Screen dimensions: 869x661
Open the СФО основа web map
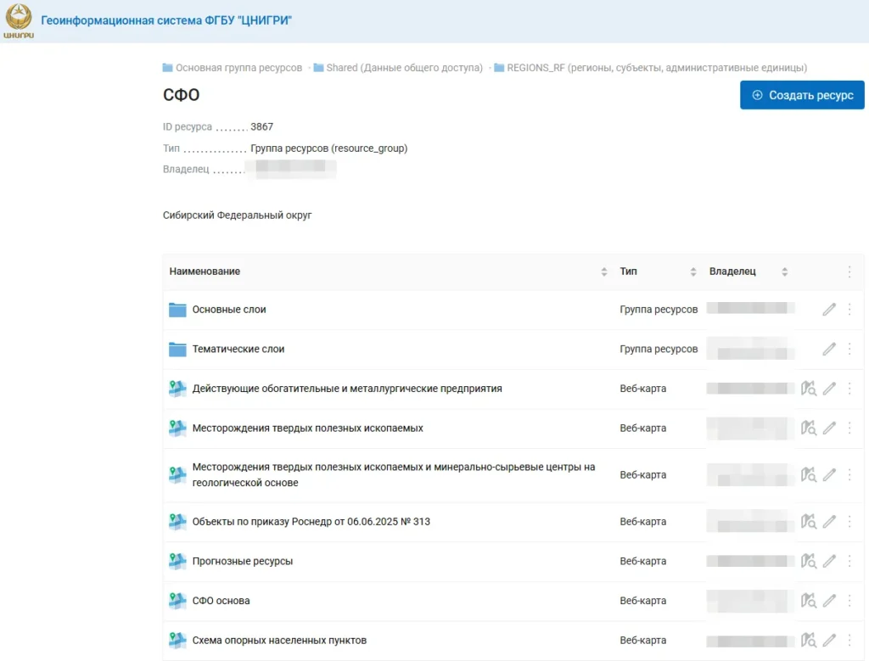tap(221, 601)
